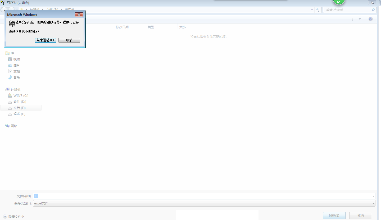
Task: Open the 文档 (Documents) library
Action: pos(16,71)
